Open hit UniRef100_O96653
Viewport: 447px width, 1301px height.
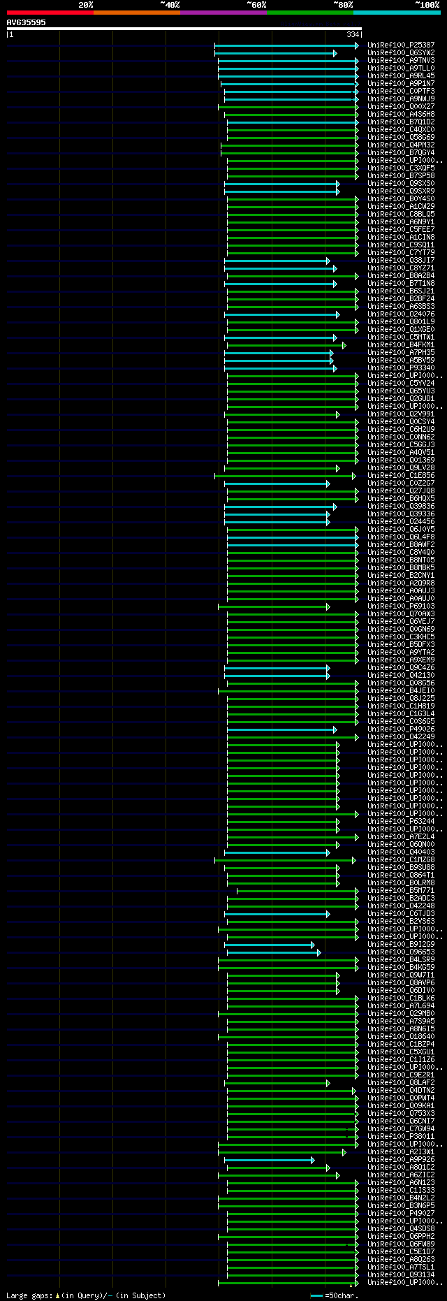(401, 952)
